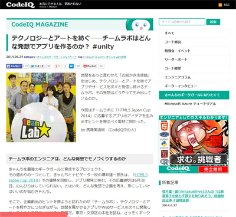Share via the Twitter tweet button
The image size is (236, 217).
tap(38, 66)
